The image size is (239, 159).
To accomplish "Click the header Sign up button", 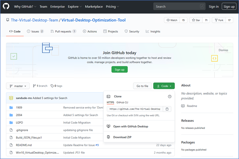I will (x=229, y=6).
